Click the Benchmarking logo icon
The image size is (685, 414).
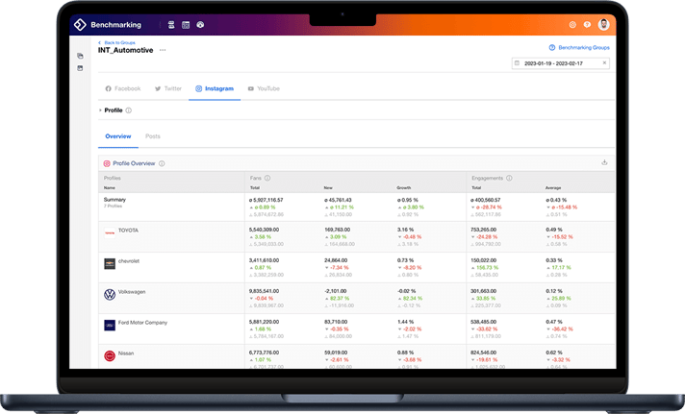[80, 25]
